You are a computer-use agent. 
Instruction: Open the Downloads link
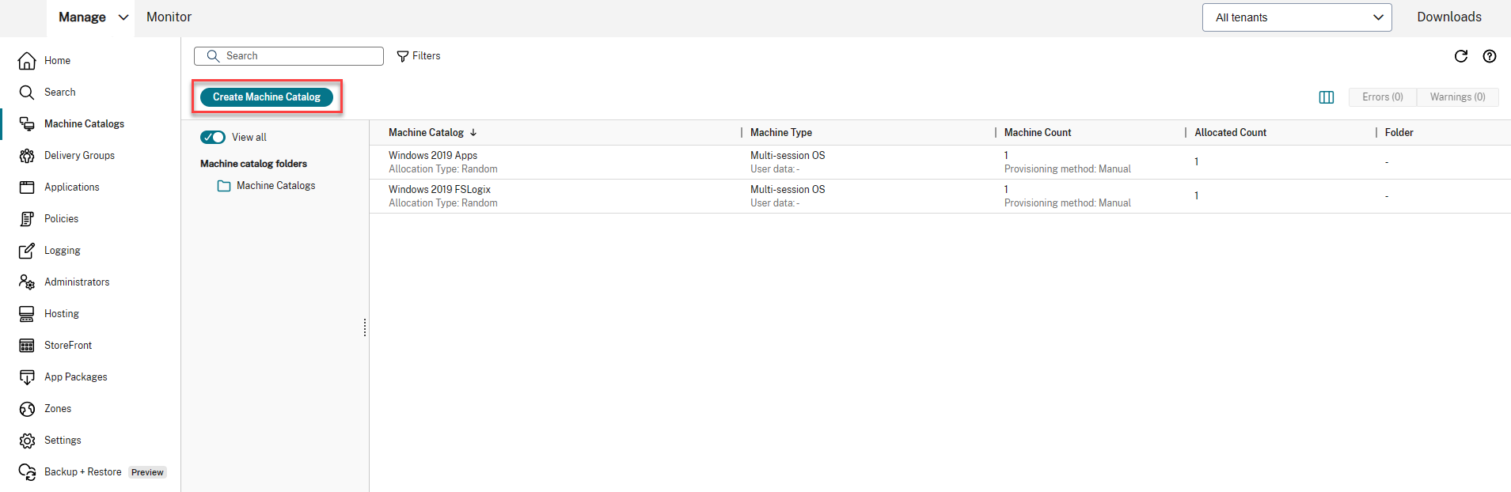(1448, 17)
